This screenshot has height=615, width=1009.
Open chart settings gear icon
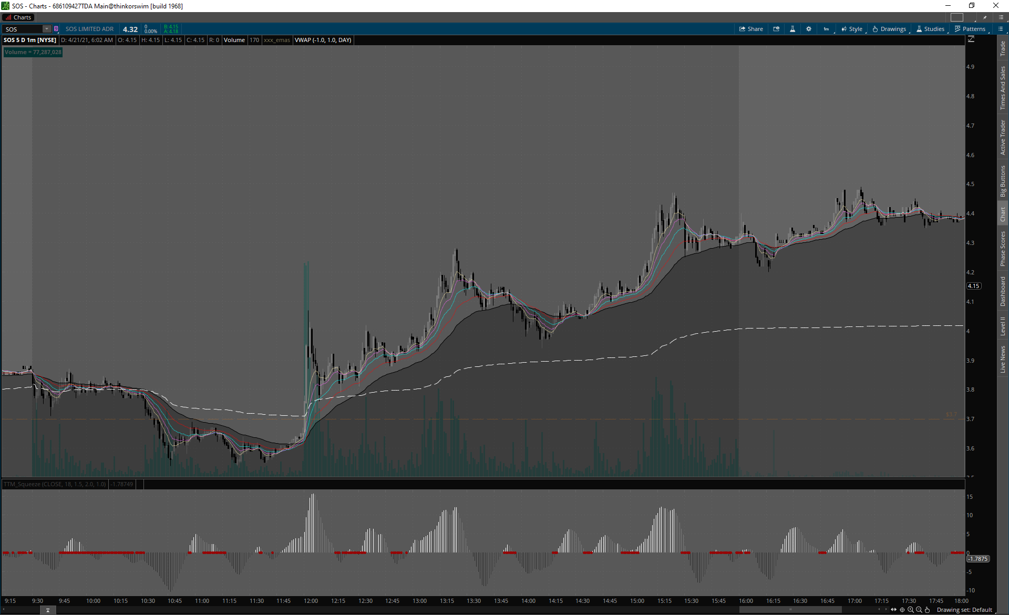click(x=809, y=29)
